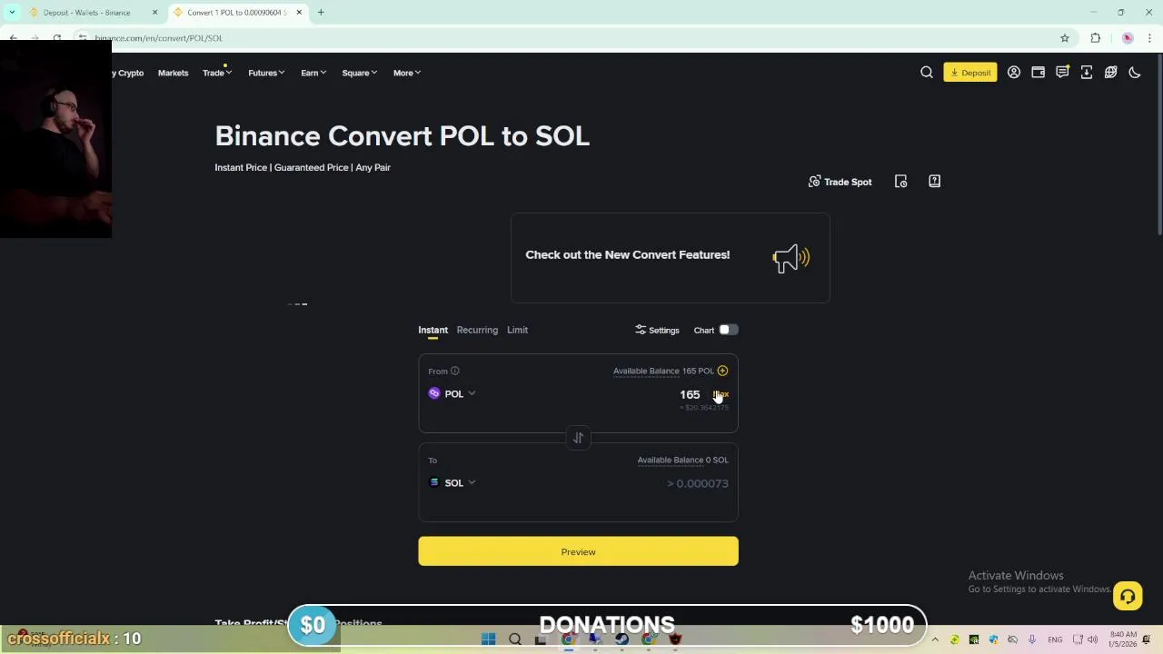
Task: Select the Convert POL browser tab
Action: pos(236,13)
